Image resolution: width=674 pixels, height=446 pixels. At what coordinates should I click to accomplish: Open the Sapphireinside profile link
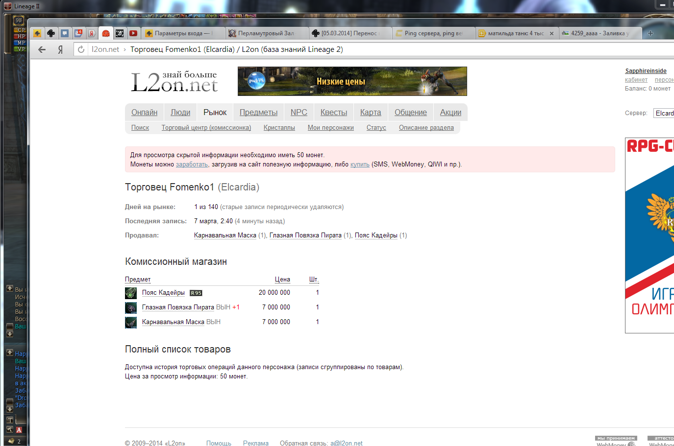click(646, 71)
